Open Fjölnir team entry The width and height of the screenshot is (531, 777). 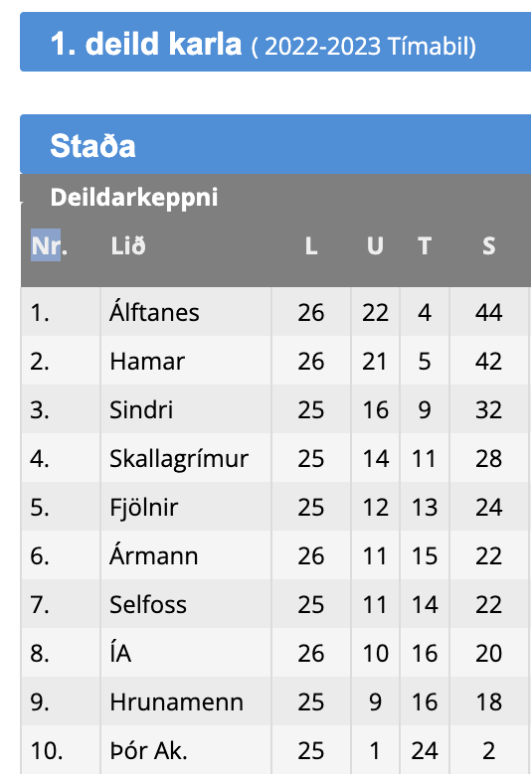pyautogui.click(x=144, y=508)
